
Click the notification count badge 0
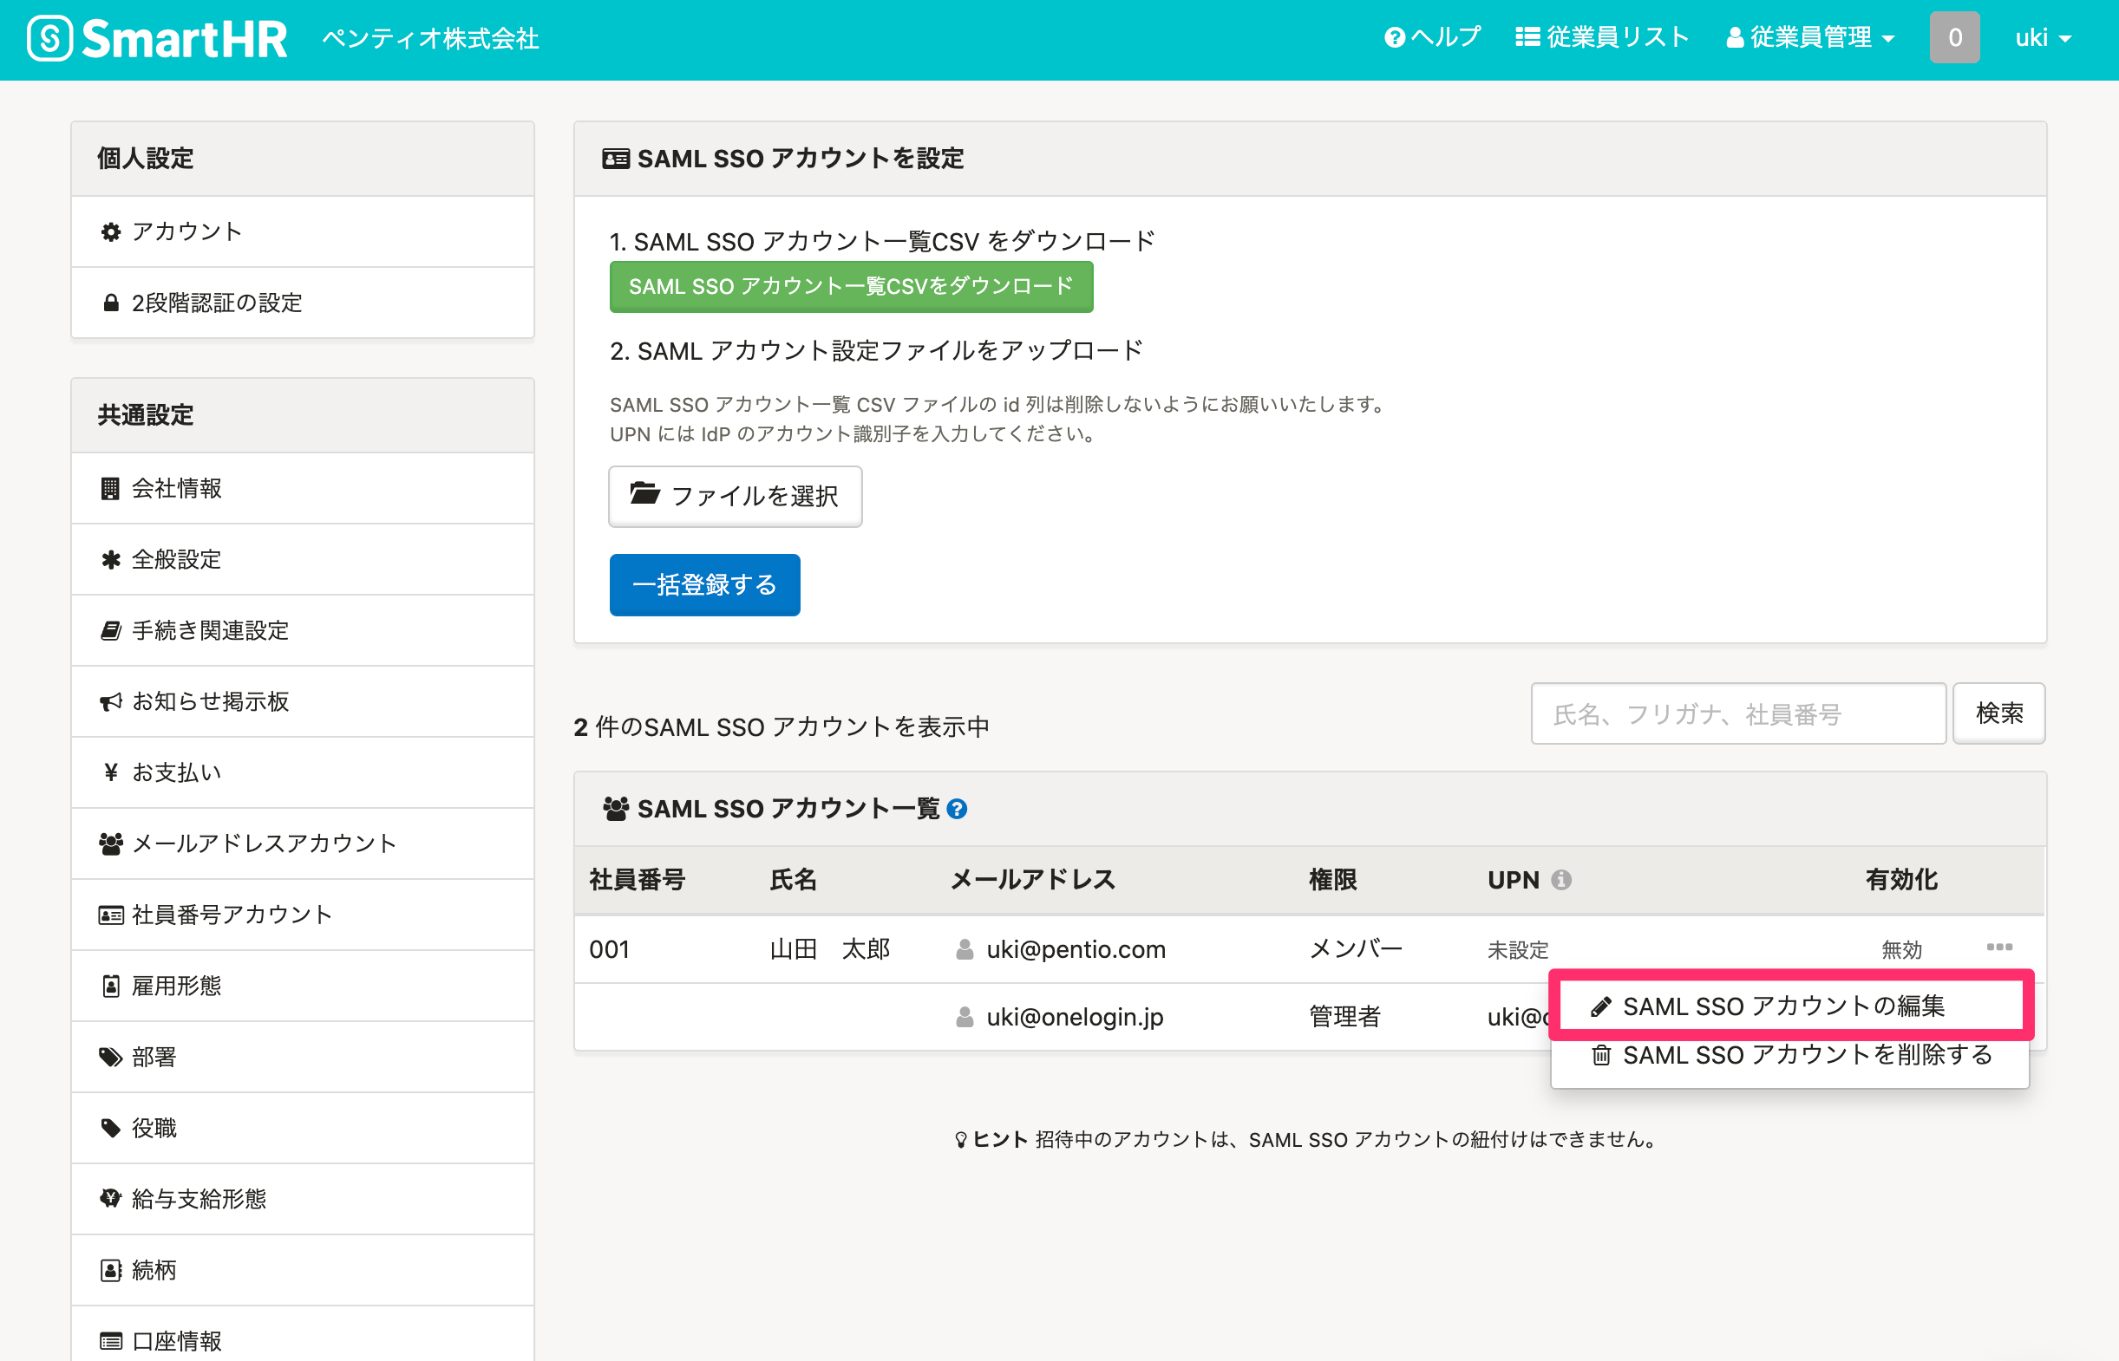[1953, 37]
